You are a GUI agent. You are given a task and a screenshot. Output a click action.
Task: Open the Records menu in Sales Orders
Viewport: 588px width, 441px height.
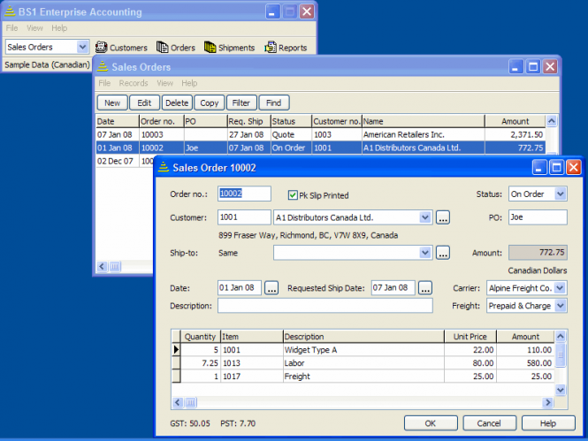pos(134,83)
